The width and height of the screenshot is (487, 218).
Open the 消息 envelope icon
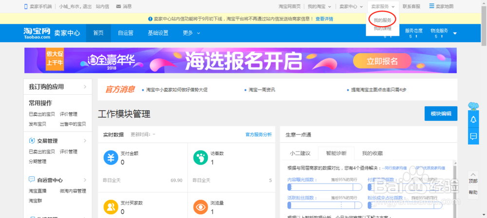click(x=118, y=6)
